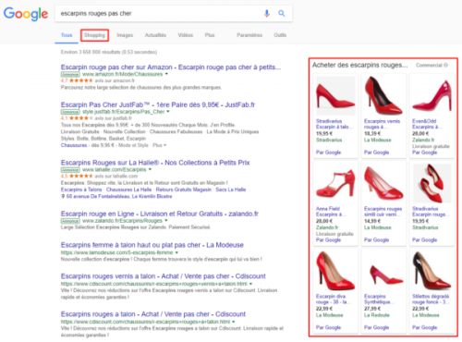The image size is (462, 342).
Task: Open the avenue De Fontainebleau address link
Action: click(119, 196)
